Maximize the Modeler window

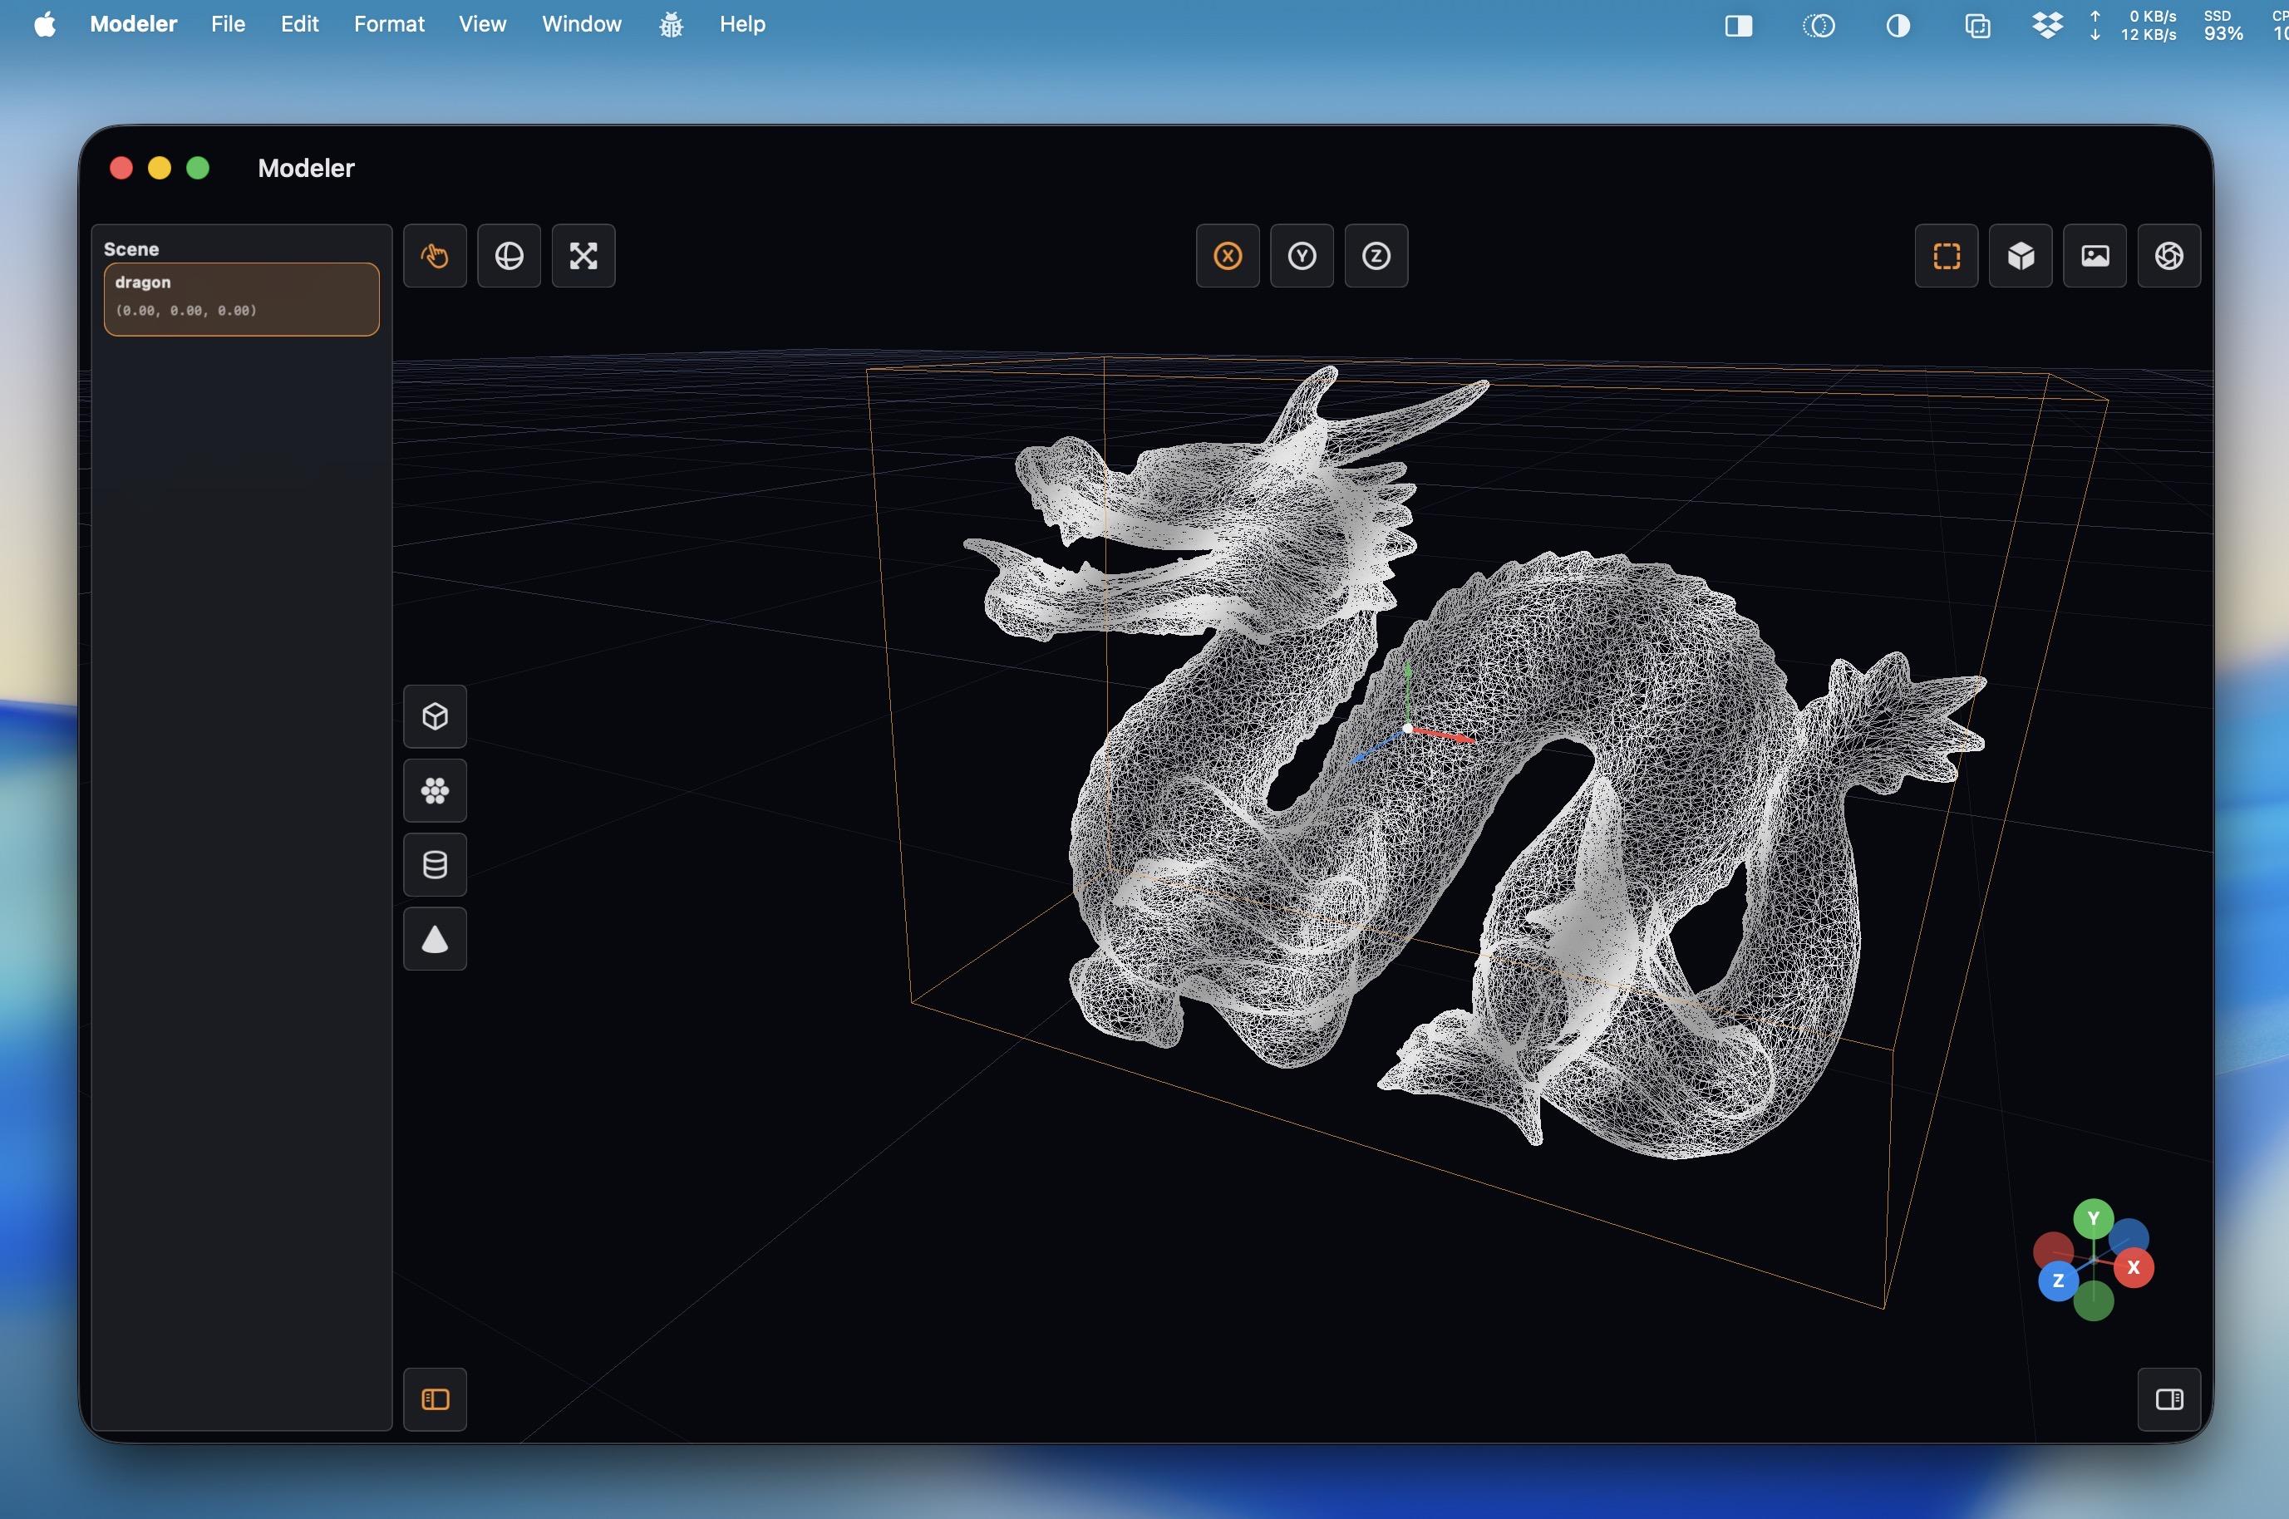click(x=198, y=169)
